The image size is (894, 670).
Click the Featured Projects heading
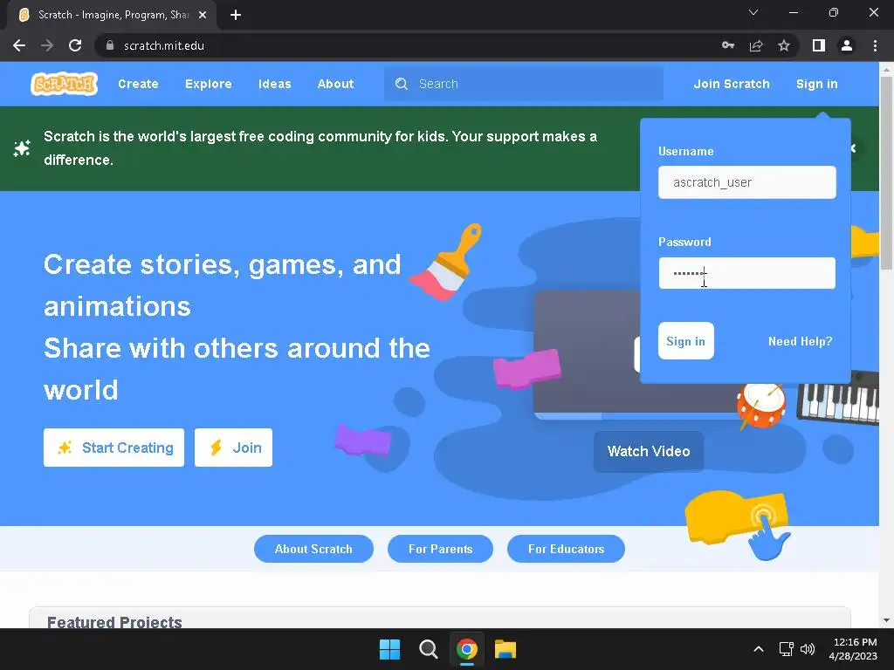tap(114, 621)
